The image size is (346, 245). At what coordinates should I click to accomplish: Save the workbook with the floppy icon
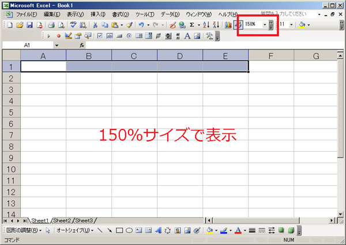(x=29, y=25)
